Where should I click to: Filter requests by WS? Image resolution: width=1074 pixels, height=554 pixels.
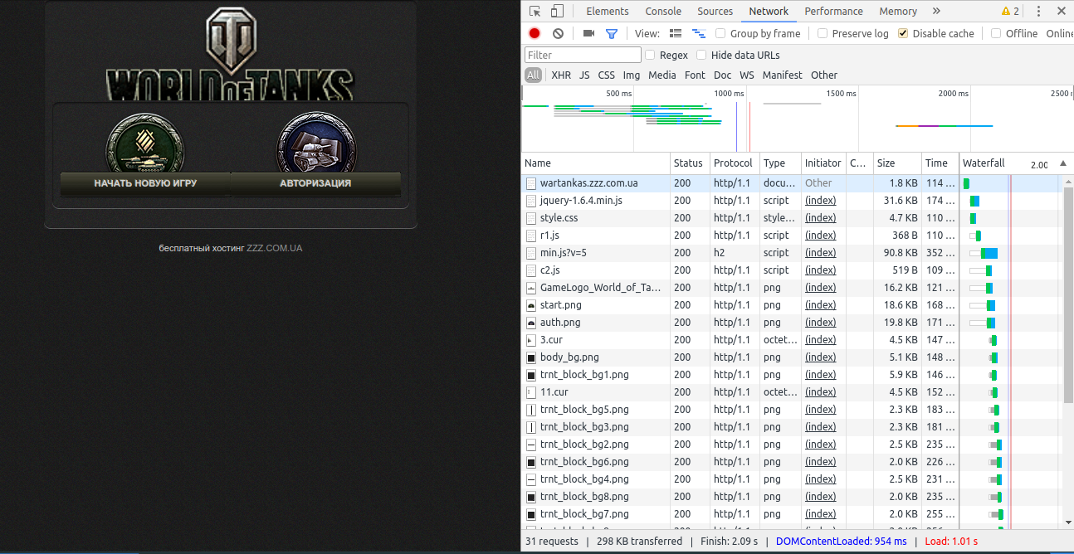point(747,75)
